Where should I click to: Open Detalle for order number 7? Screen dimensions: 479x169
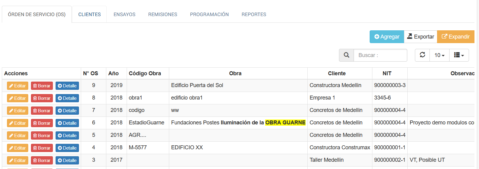(67, 111)
